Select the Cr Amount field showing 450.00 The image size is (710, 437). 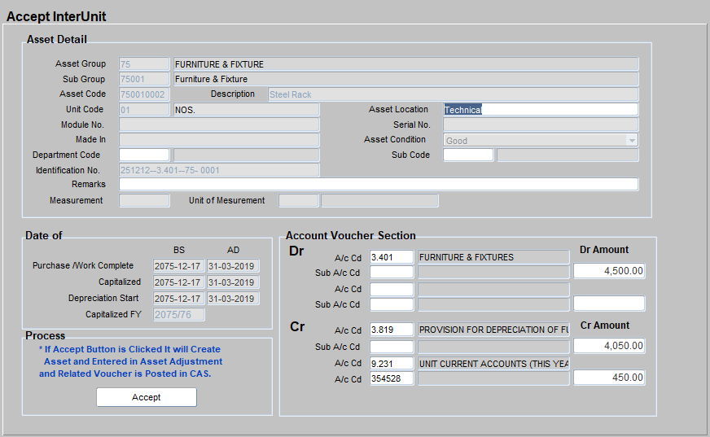609,378
